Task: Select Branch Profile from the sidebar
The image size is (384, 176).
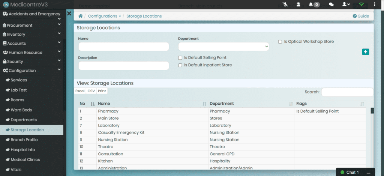Action: tap(24, 140)
